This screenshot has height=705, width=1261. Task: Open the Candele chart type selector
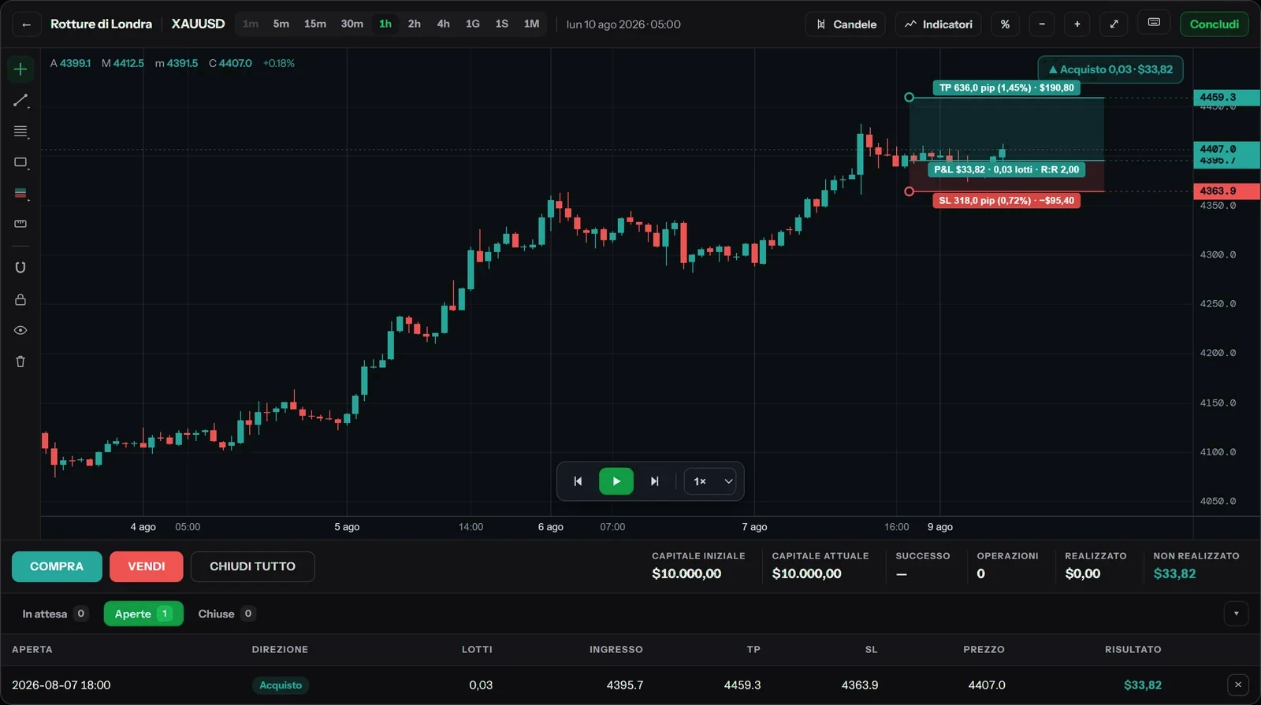[x=846, y=24]
